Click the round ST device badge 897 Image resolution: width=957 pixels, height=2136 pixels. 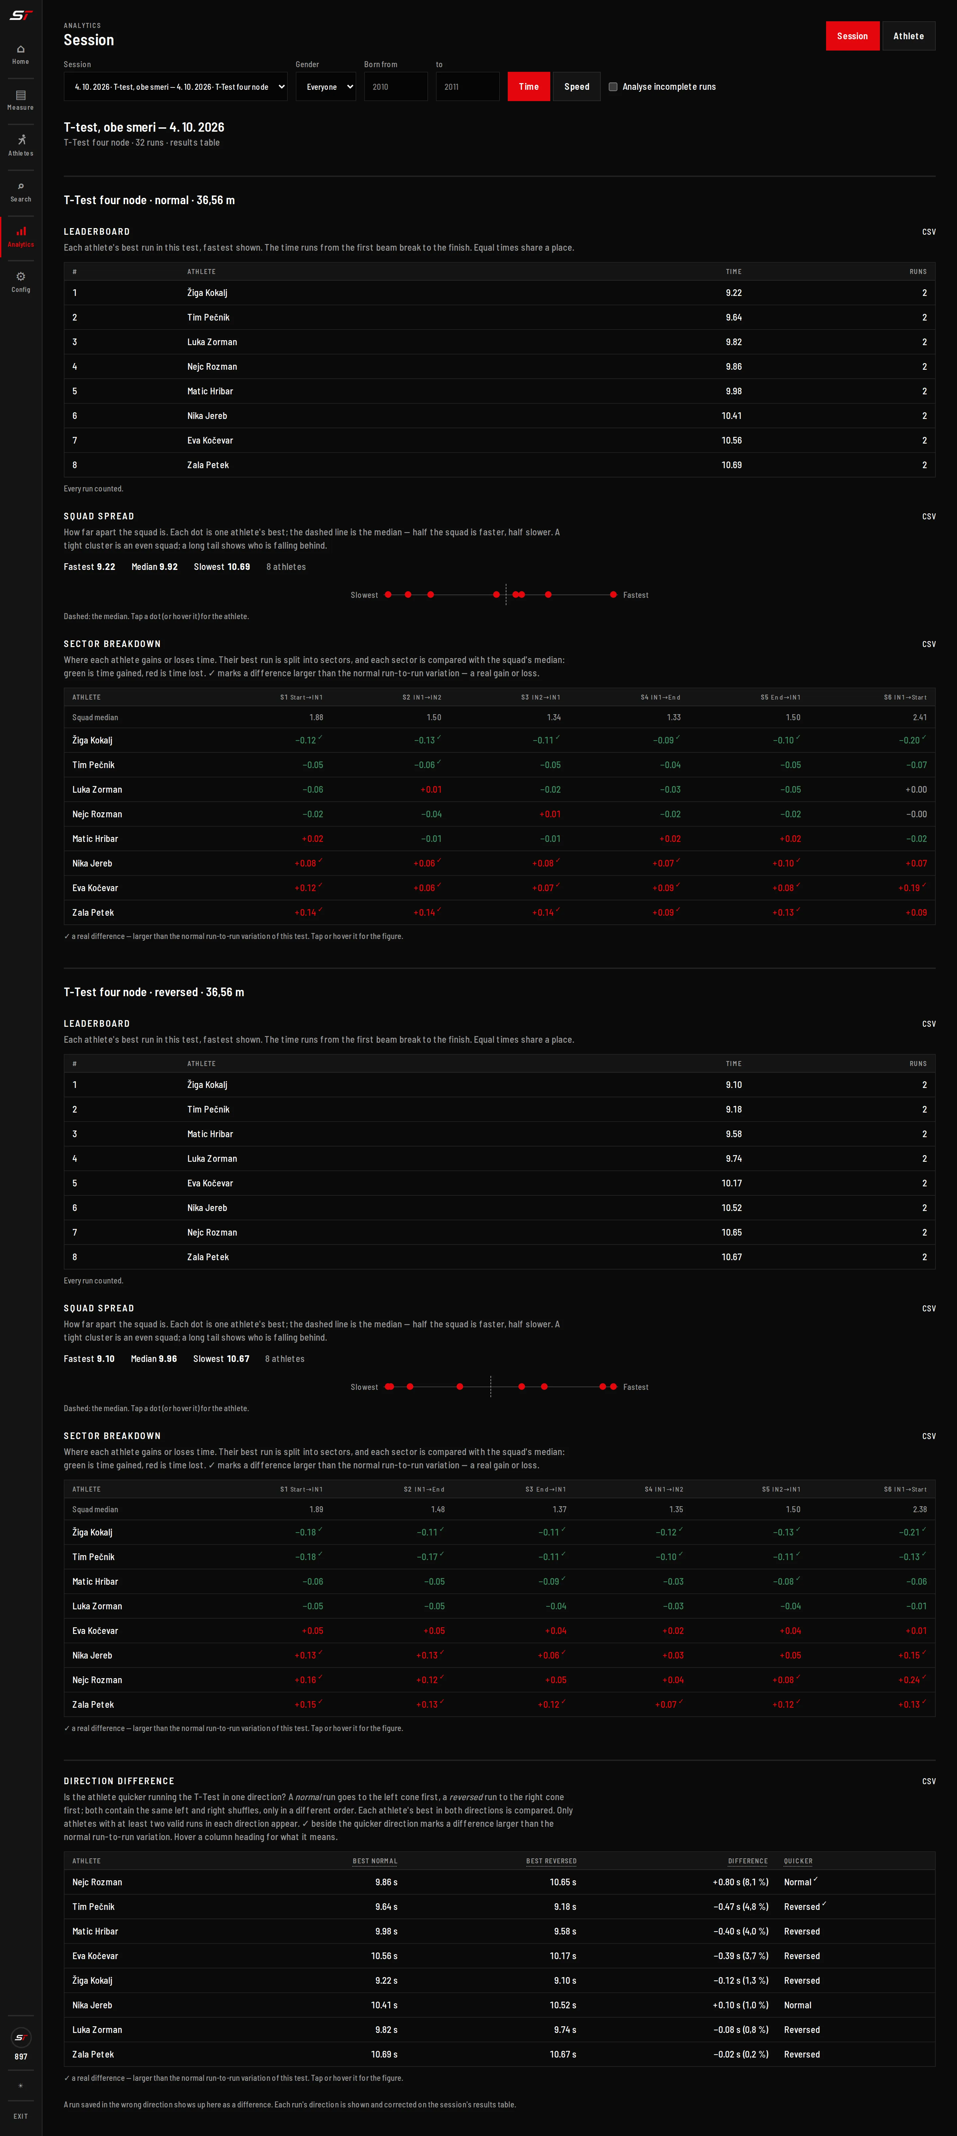pos(21,2037)
